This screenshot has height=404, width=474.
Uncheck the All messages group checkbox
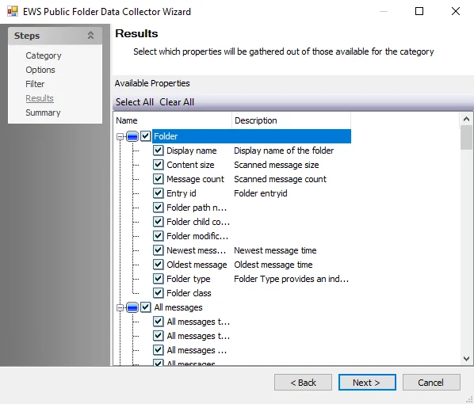(x=146, y=307)
